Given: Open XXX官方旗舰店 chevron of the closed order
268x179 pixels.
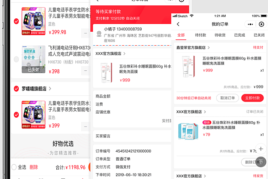Looking at the screenshot, I should [x=205, y=112].
